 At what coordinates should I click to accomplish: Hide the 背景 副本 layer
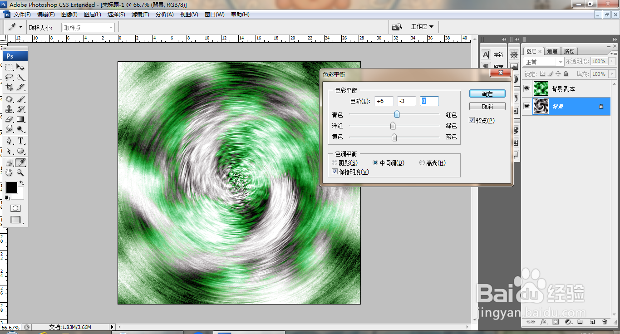(527, 89)
